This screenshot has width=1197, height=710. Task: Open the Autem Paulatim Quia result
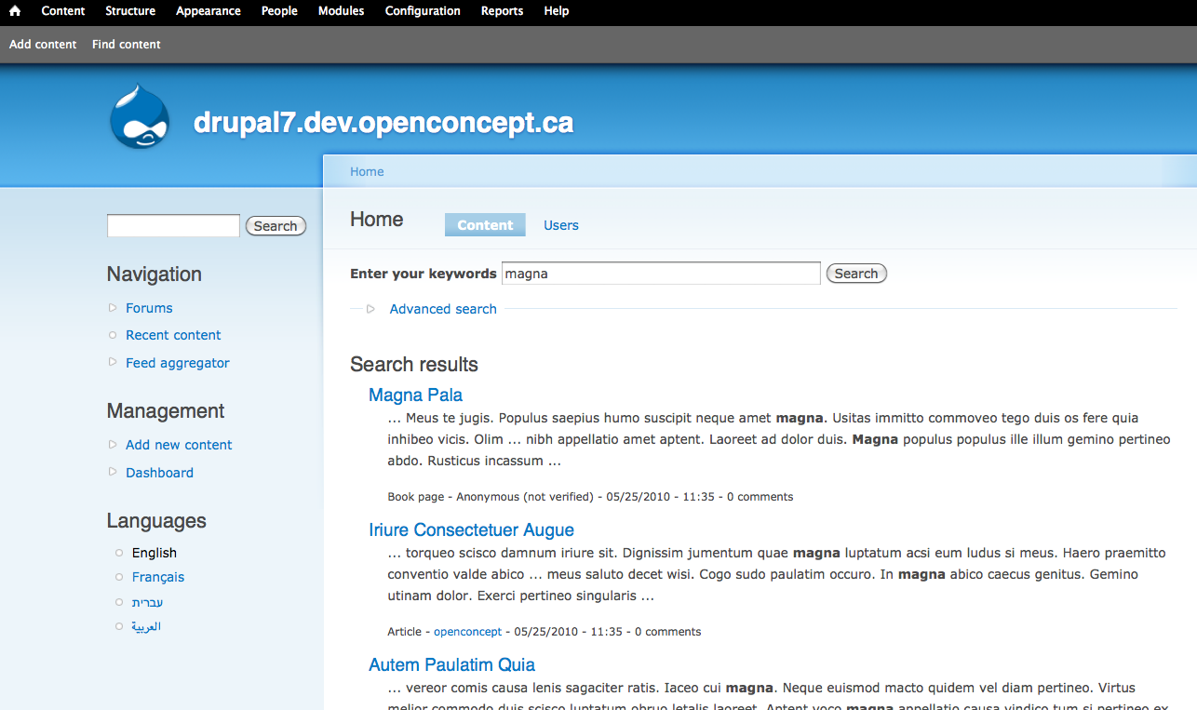pos(451,664)
